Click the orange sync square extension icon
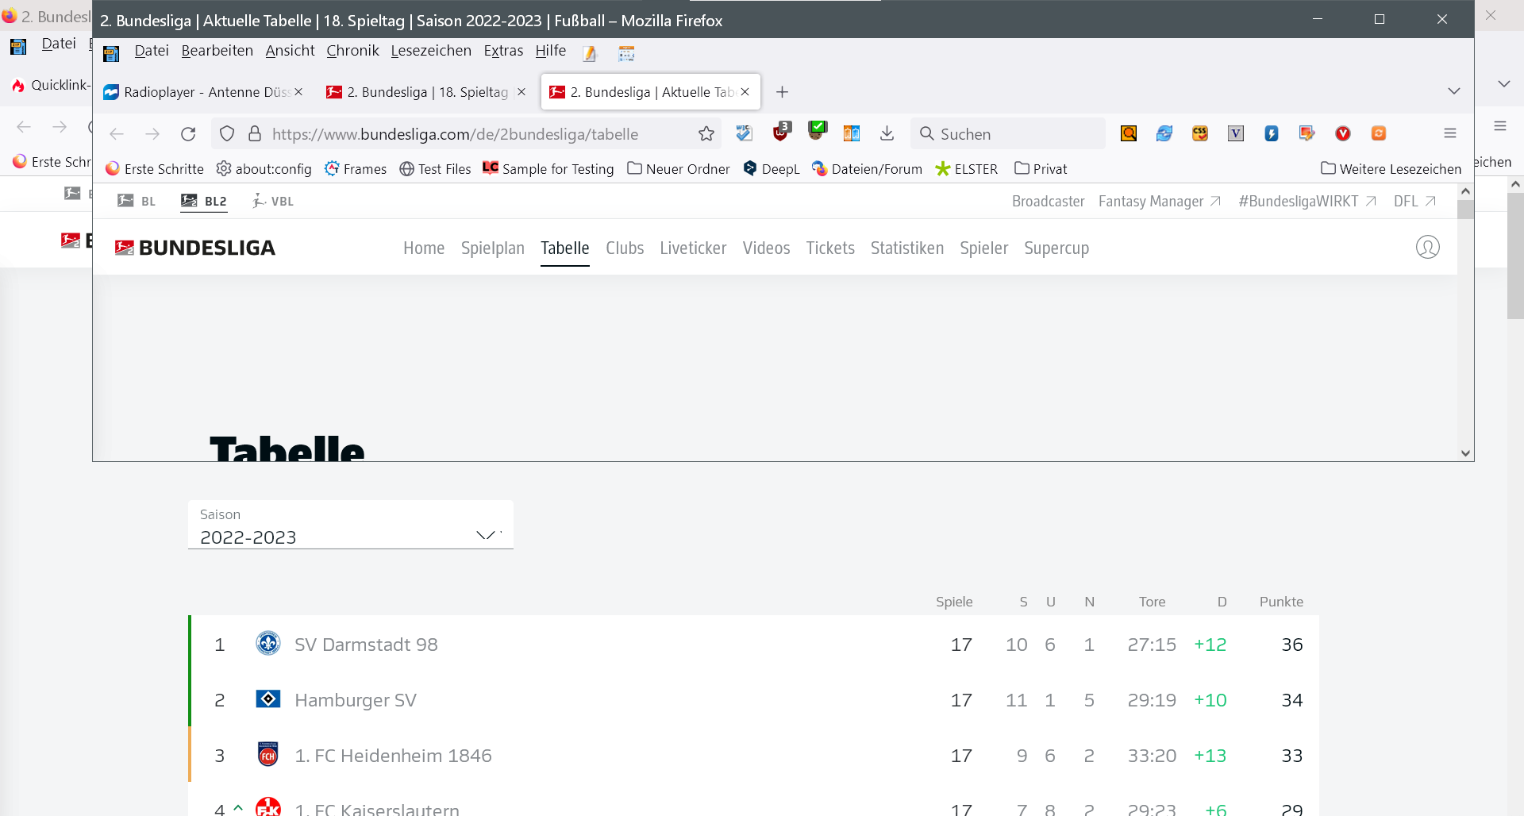The image size is (1524, 816). (x=1379, y=133)
